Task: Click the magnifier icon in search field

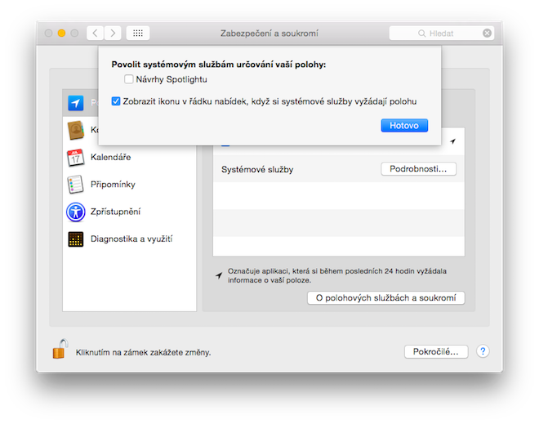Action: pos(421,33)
